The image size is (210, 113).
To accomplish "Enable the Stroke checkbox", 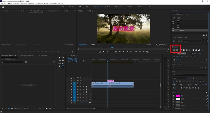I will pyautogui.click(x=174, y=99).
